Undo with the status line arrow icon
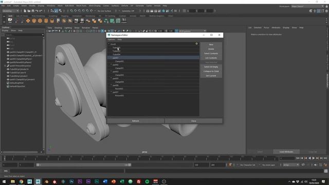Screen dimensions: 329x185 coord(36,11)
